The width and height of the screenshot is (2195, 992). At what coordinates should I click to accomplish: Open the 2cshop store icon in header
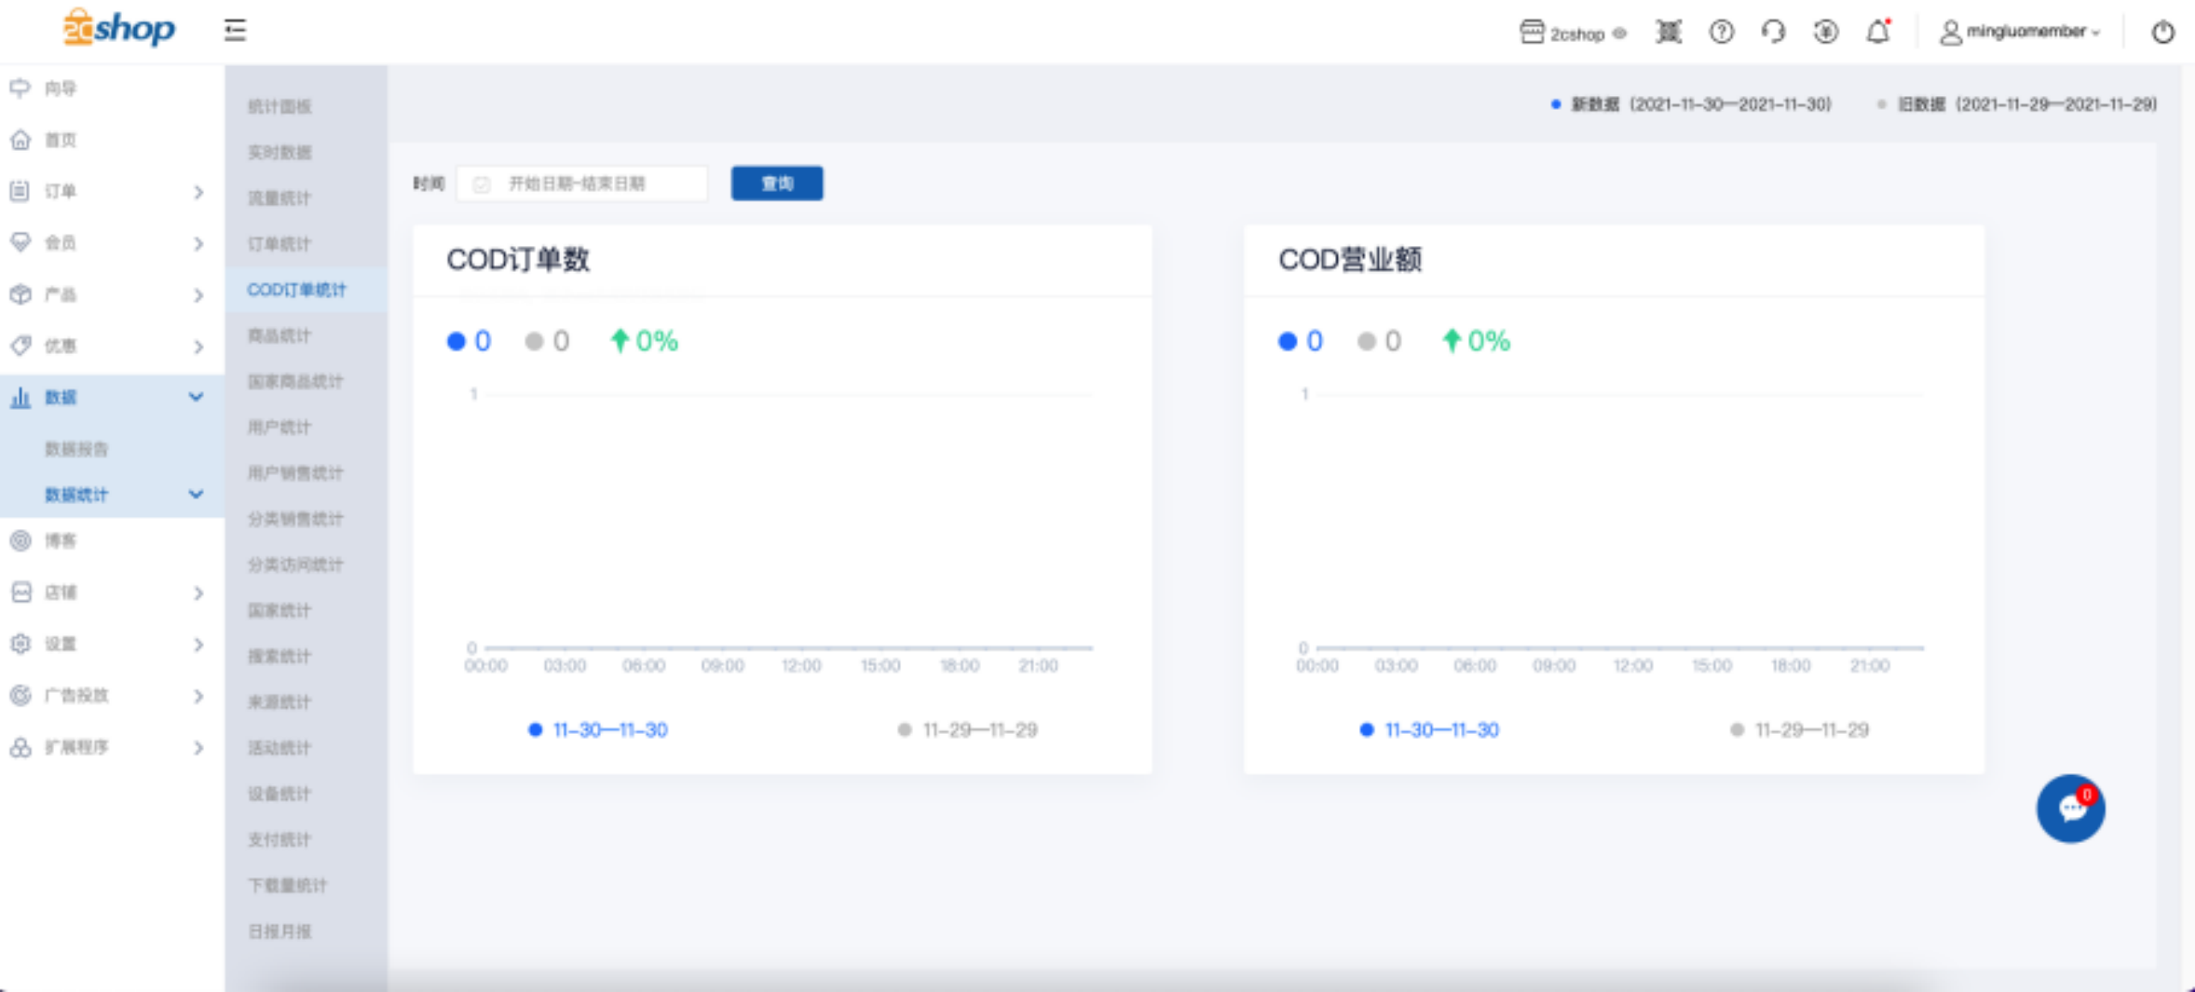point(1531,33)
